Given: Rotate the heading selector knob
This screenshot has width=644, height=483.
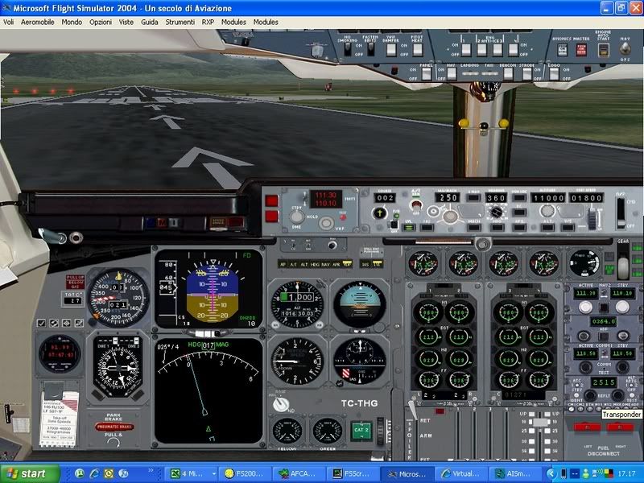Looking at the screenshot, I should (x=497, y=212).
